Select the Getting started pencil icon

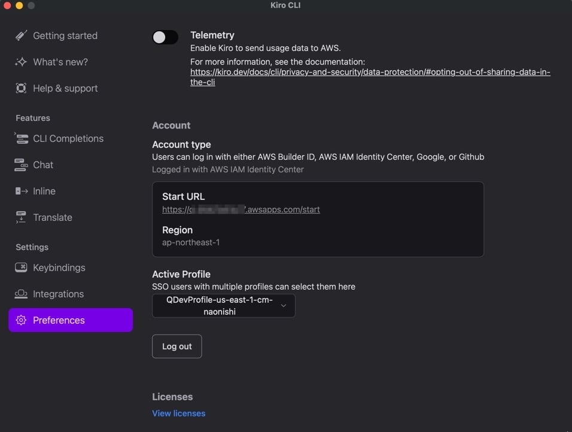[x=22, y=35]
